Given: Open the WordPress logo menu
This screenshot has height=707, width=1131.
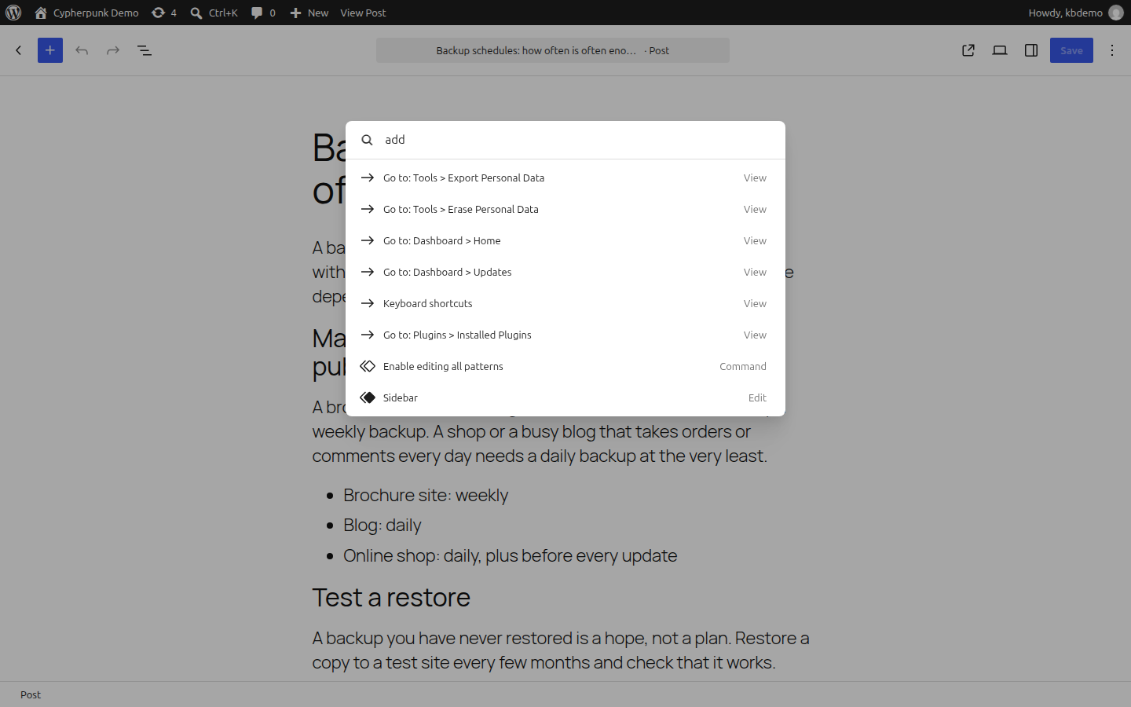Looking at the screenshot, I should coord(13,13).
